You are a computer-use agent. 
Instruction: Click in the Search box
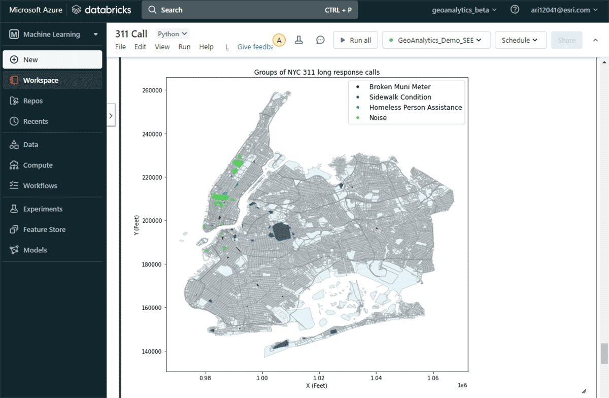pos(249,10)
